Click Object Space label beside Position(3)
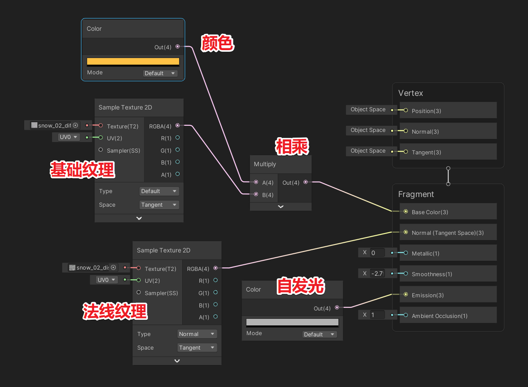 pyautogui.click(x=368, y=110)
